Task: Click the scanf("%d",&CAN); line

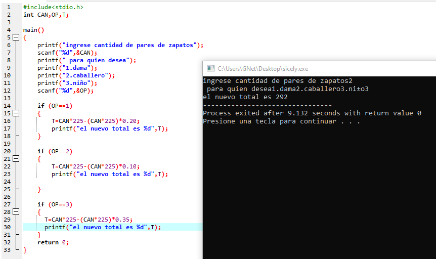Action: click(x=67, y=53)
